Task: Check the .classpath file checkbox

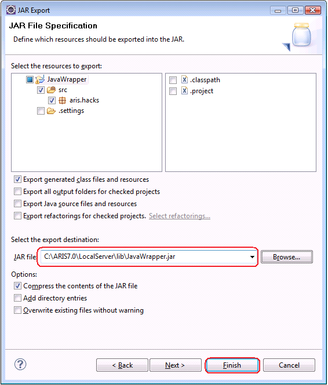Action: pos(173,80)
